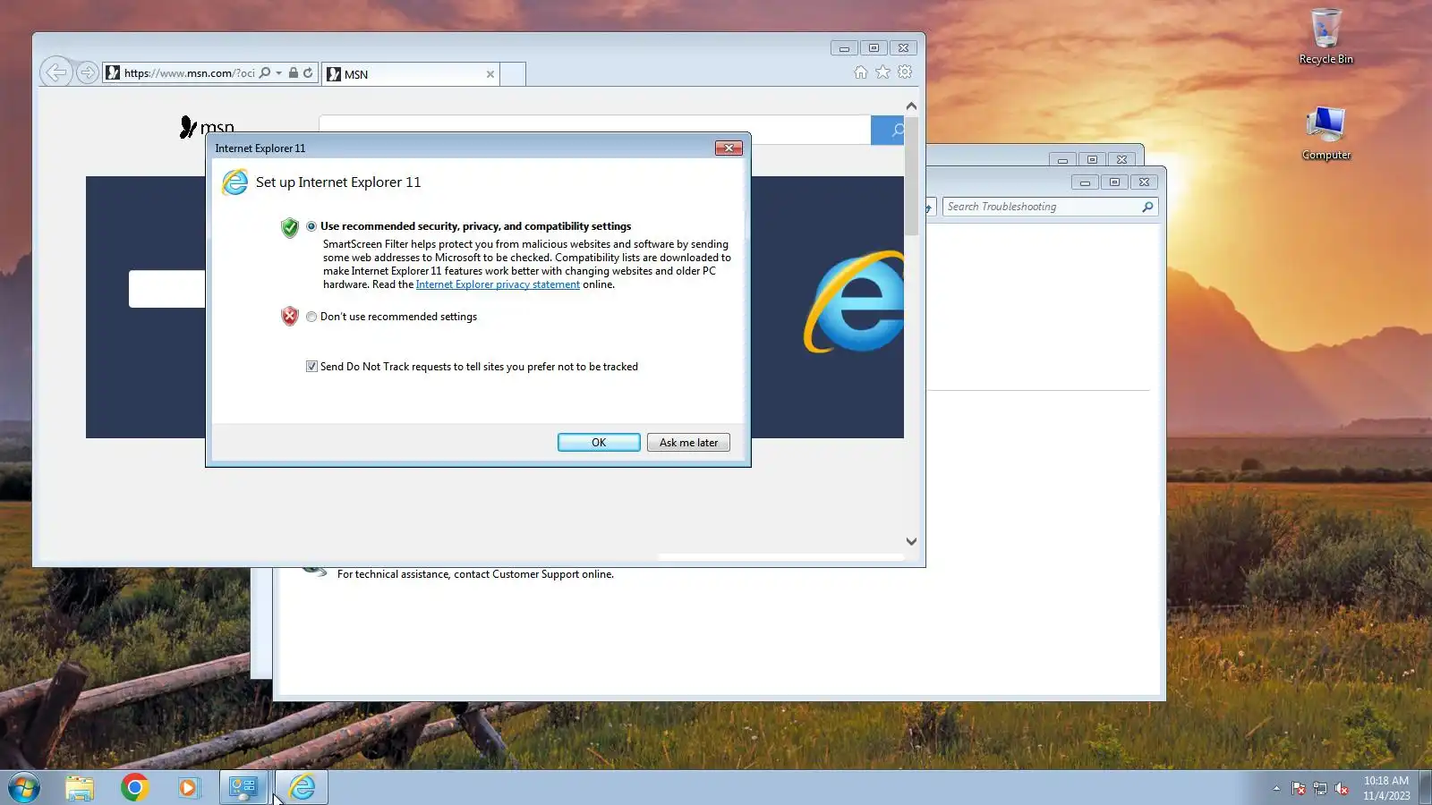Image resolution: width=1432 pixels, height=805 pixels.
Task: Open the Favorites star panel
Action: [x=883, y=72]
